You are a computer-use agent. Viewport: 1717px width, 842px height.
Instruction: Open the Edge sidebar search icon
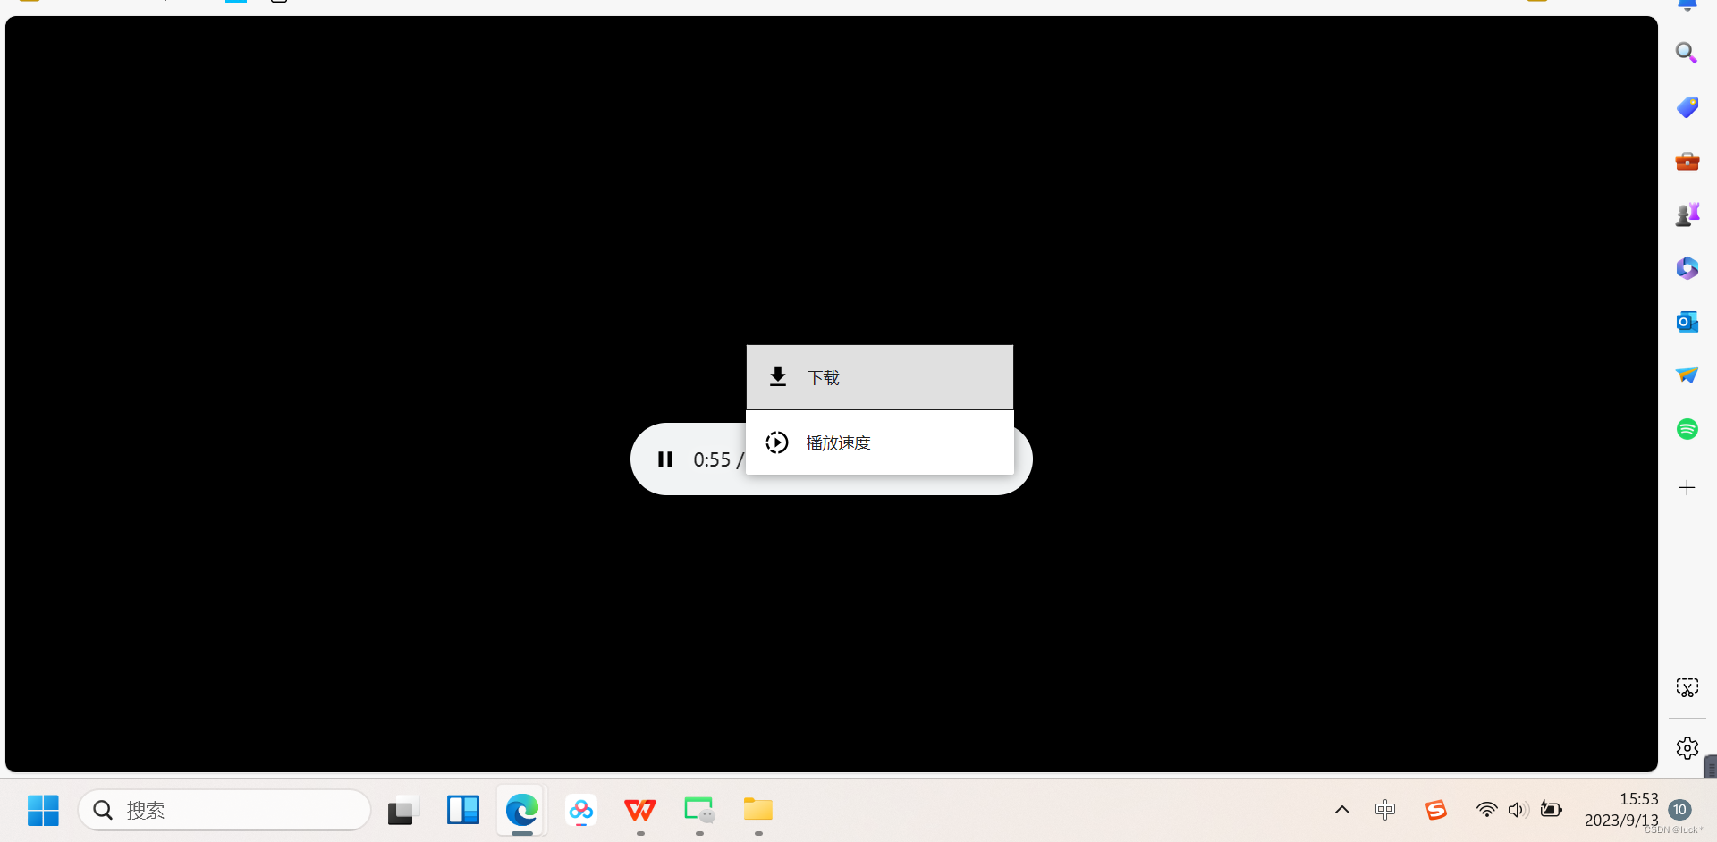tap(1687, 53)
